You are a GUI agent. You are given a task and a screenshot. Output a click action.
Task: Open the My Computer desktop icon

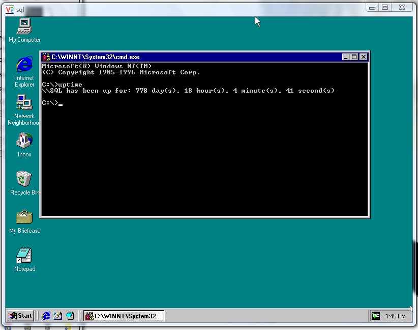pyautogui.click(x=24, y=26)
